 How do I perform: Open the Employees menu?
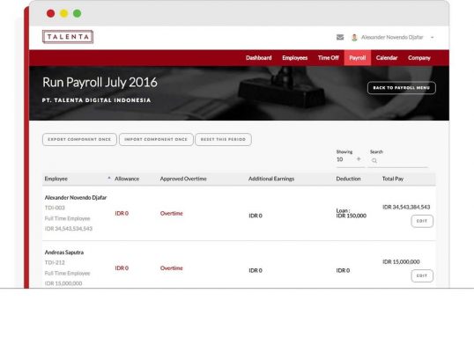coord(295,58)
